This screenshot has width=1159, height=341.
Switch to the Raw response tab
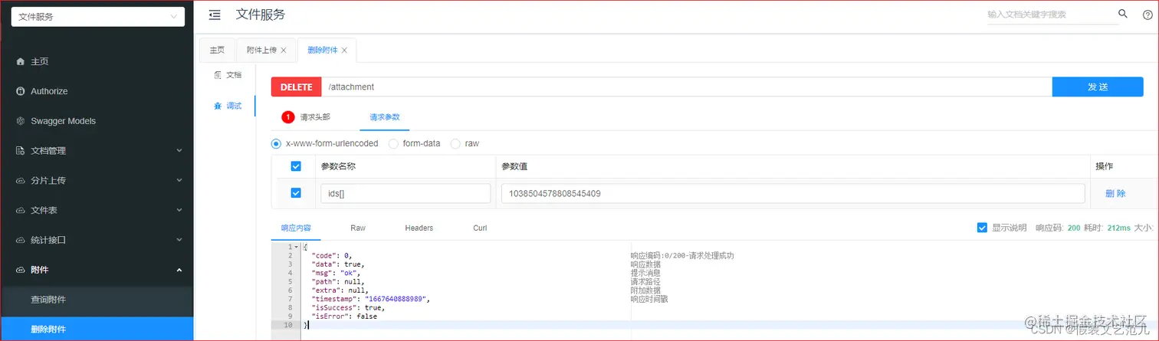coord(358,228)
